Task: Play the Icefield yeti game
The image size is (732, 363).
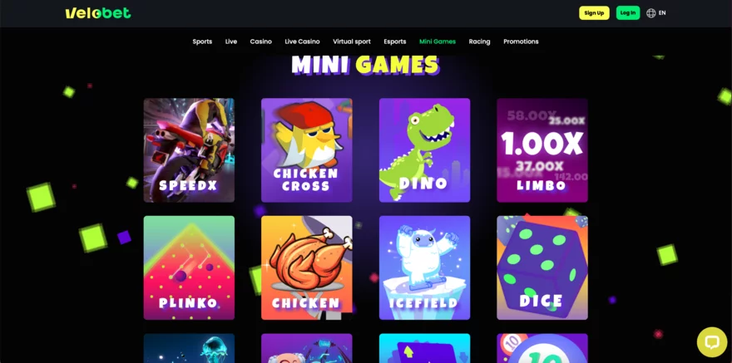Action: tap(424, 267)
